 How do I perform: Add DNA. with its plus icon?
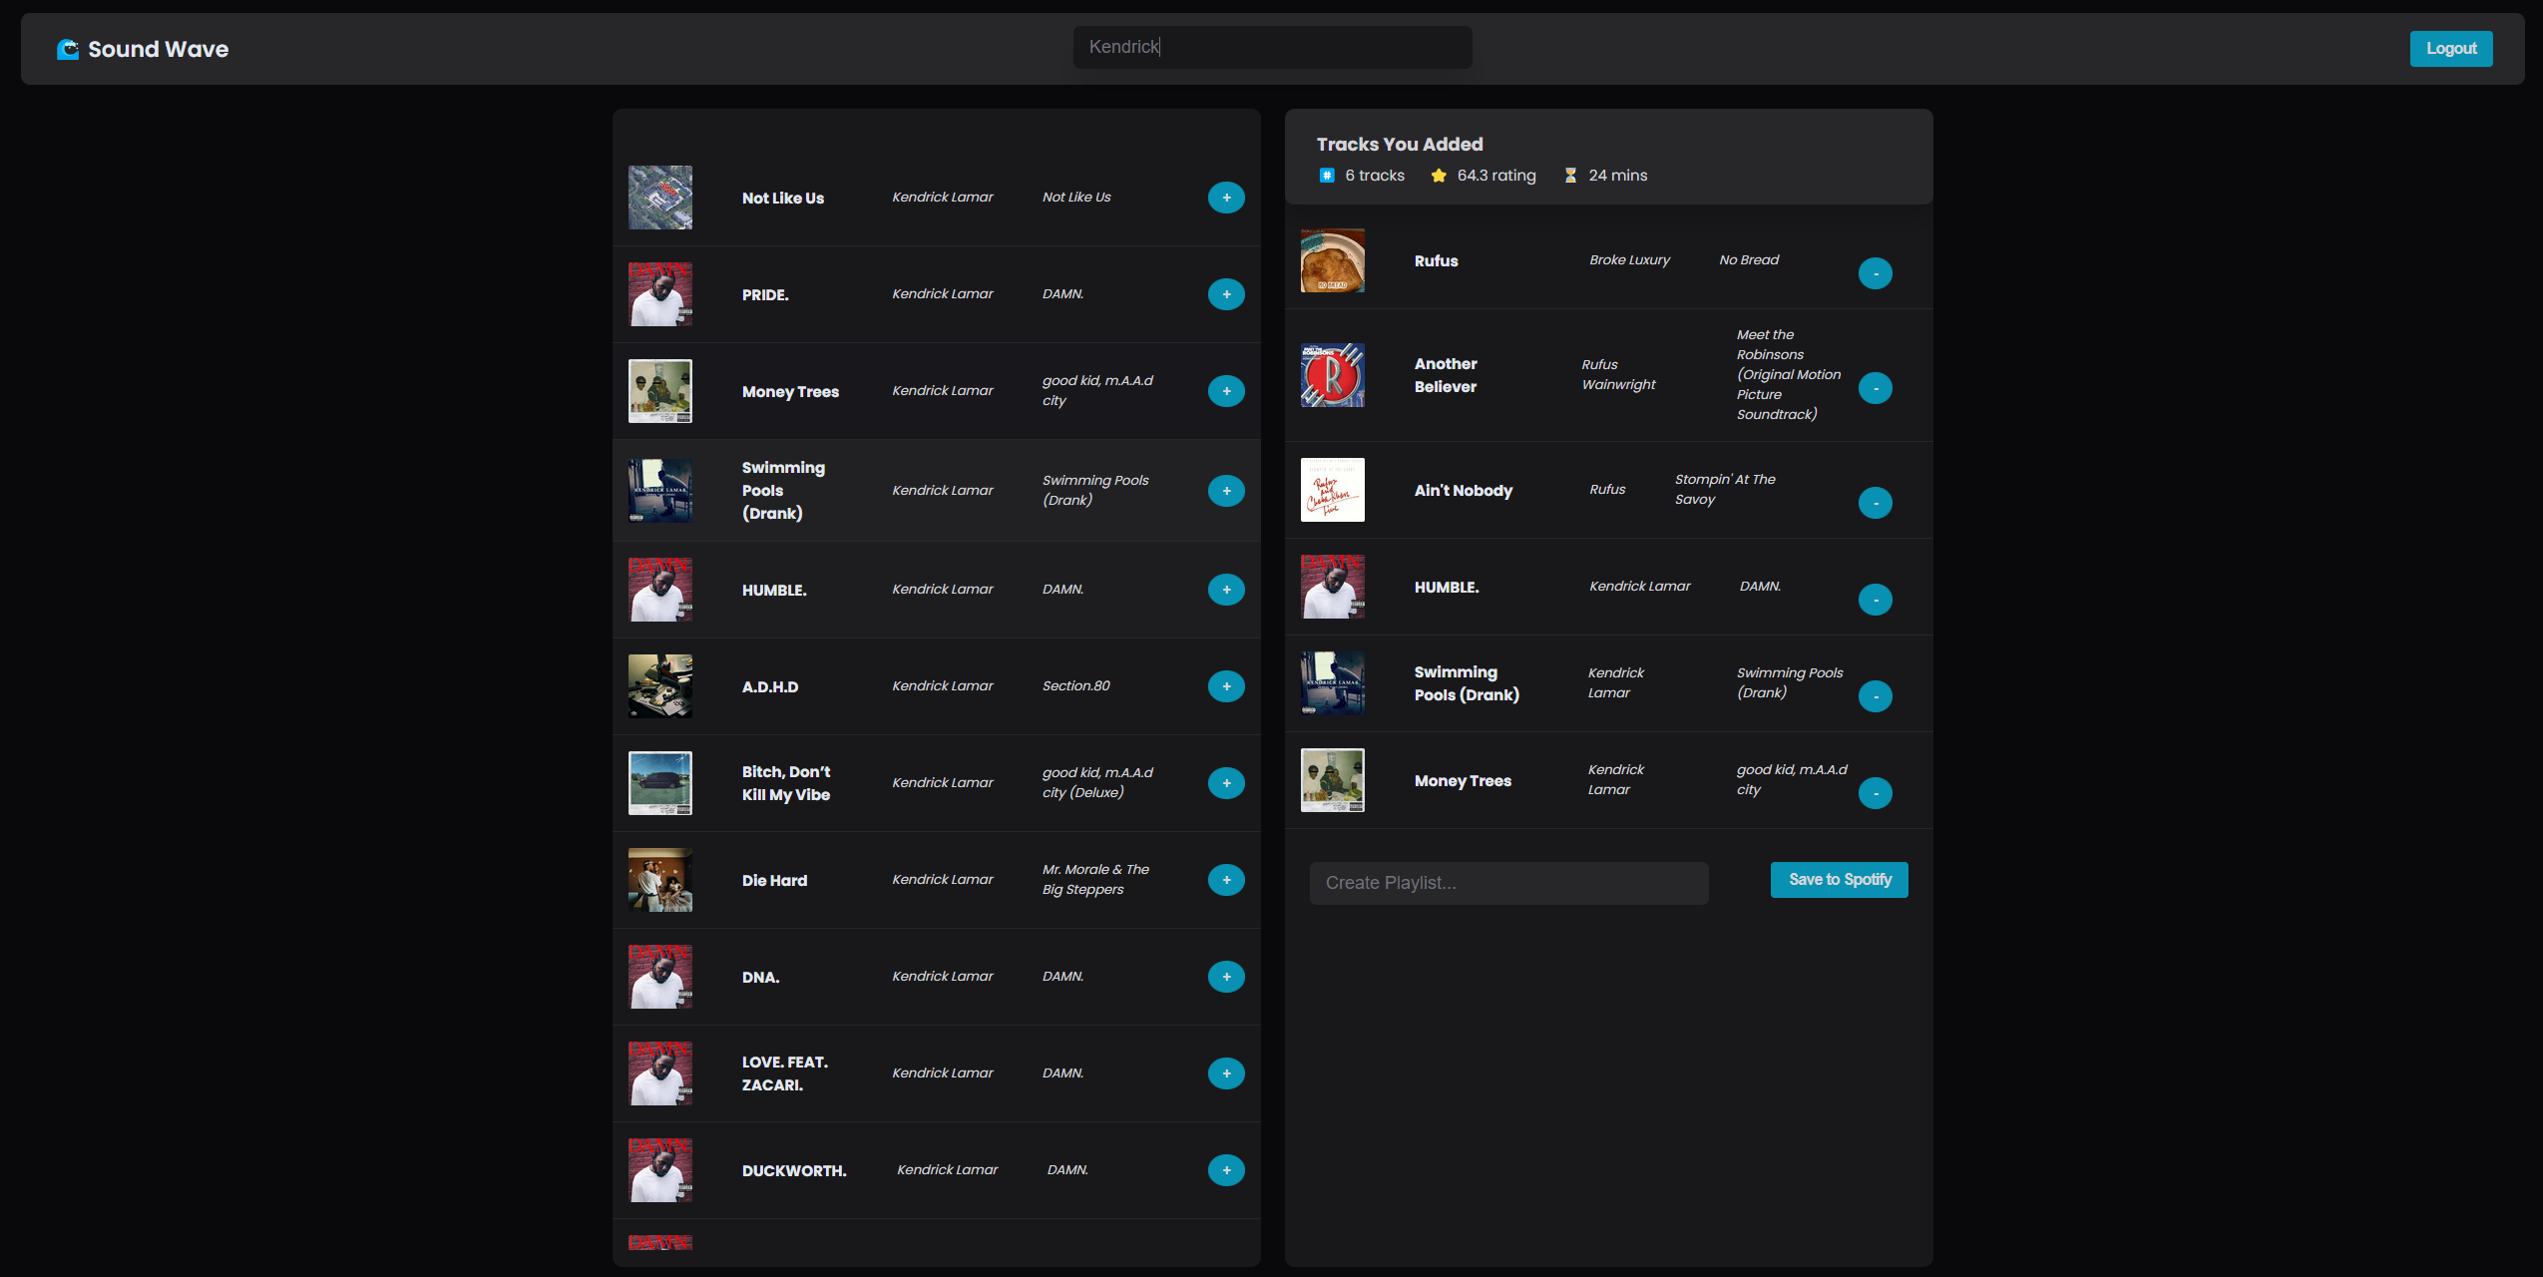click(x=1225, y=977)
